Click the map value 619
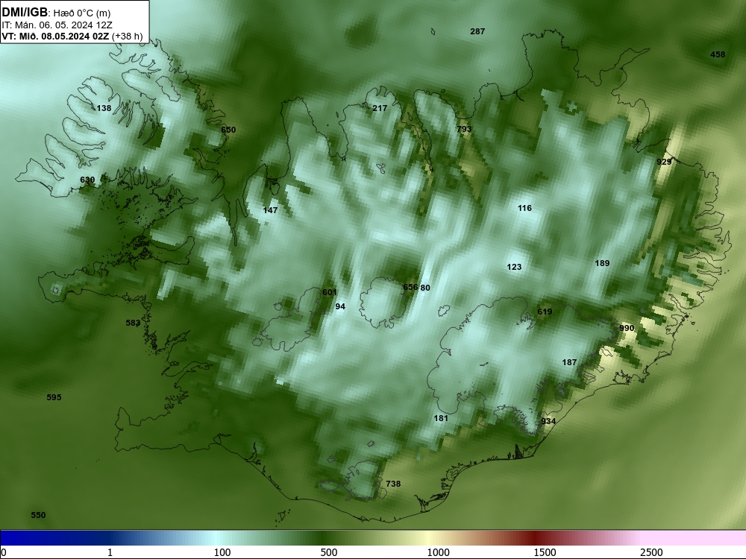Screen dimensions: 746x559 (x=545, y=312)
